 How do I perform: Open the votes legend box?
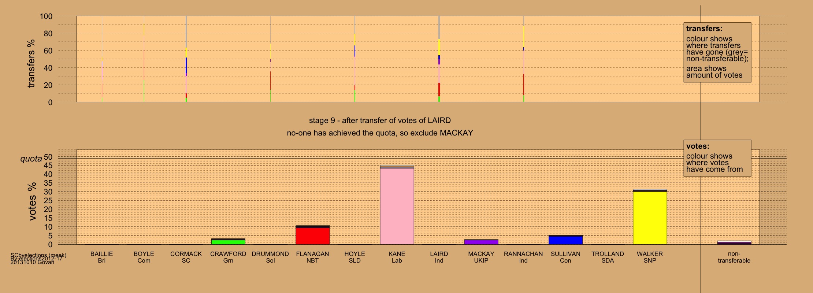tap(717, 158)
